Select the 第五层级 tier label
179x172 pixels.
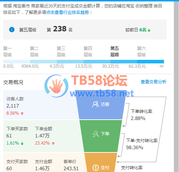(115, 52)
